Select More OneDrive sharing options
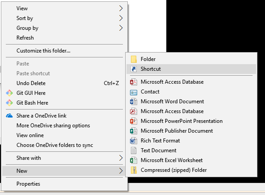This screenshot has width=265, height=195. click(x=65, y=126)
